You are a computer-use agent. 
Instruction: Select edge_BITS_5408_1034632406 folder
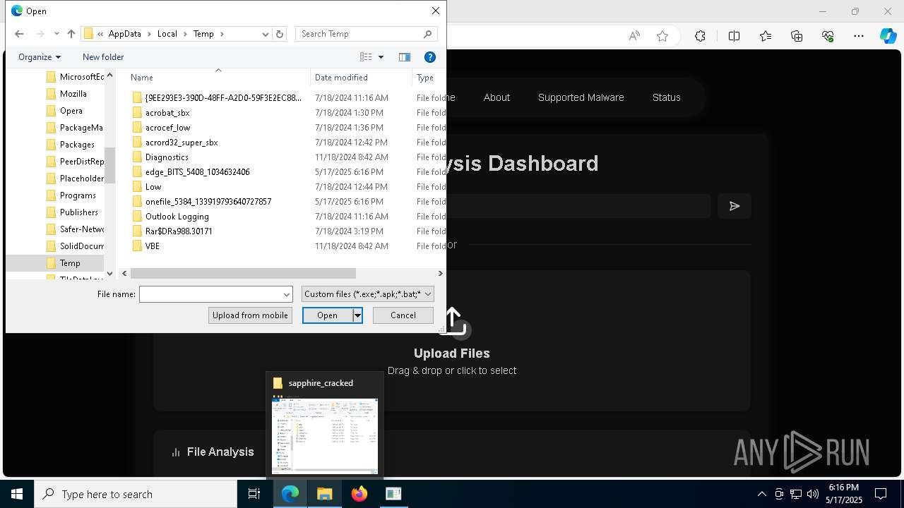(197, 172)
